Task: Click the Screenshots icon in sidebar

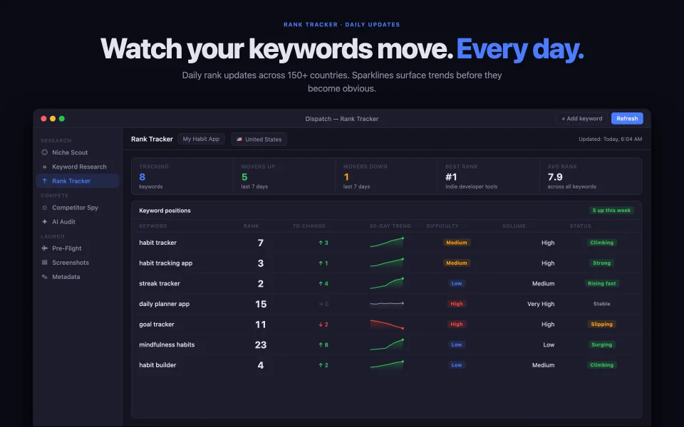Action: pyautogui.click(x=44, y=263)
